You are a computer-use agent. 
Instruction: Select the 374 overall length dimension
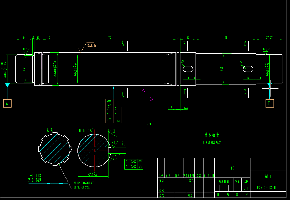pyautogui.click(x=149, y=124)
